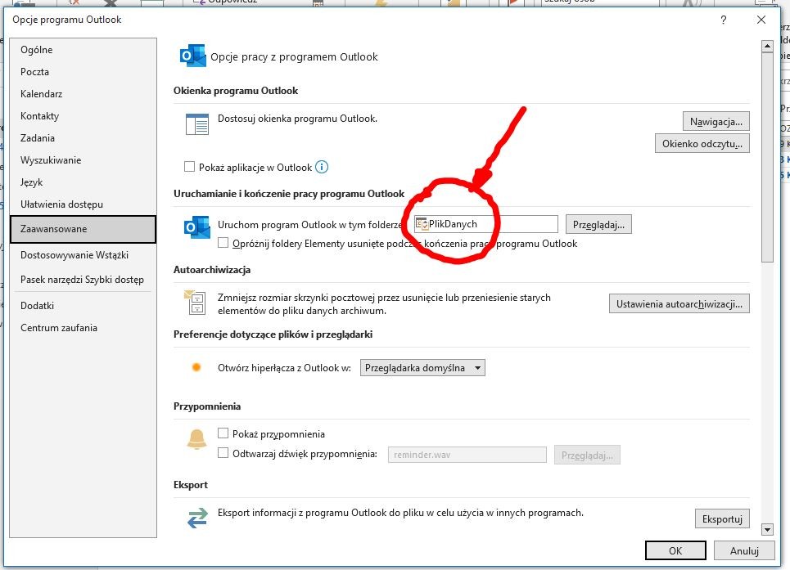Select the Wyszukiwanie category
The image size is (790, 570).
click(x=84, y=160)
